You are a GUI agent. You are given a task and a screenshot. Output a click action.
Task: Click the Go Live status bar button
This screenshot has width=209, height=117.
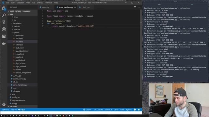pos(87,110)
